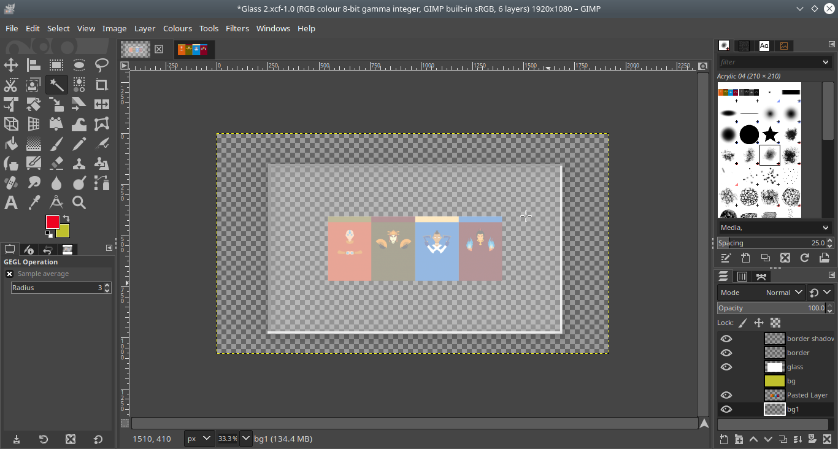The width and height of the screenshot is (838, 449).
Task: Open the Windows menu
Action: pos(273,28)
